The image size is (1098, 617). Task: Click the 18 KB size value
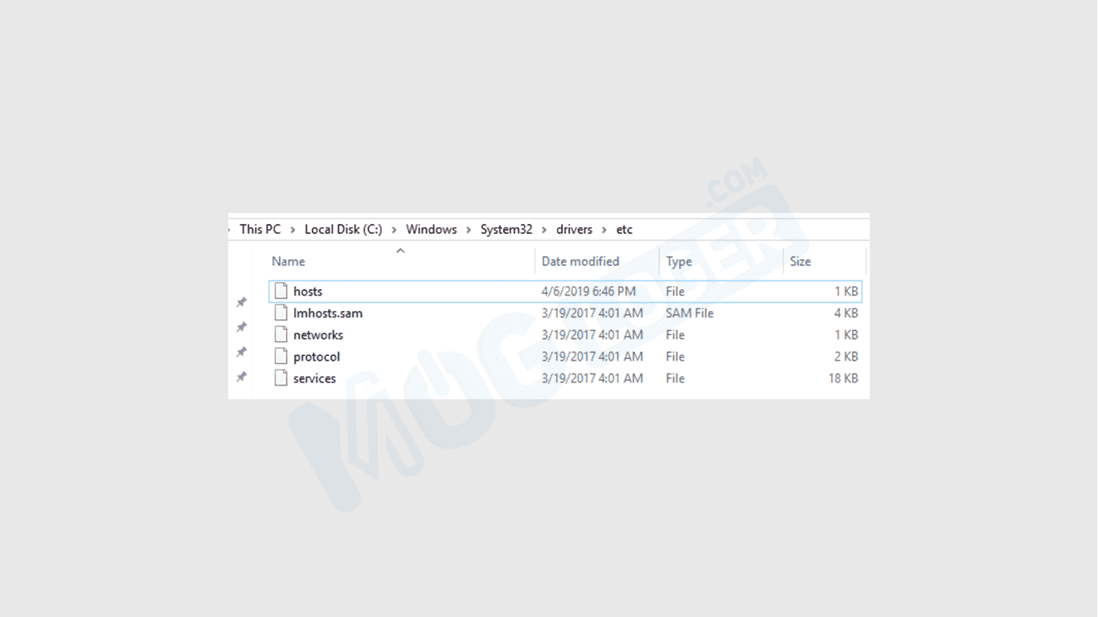pyautogui.click(x=843, y=378)
